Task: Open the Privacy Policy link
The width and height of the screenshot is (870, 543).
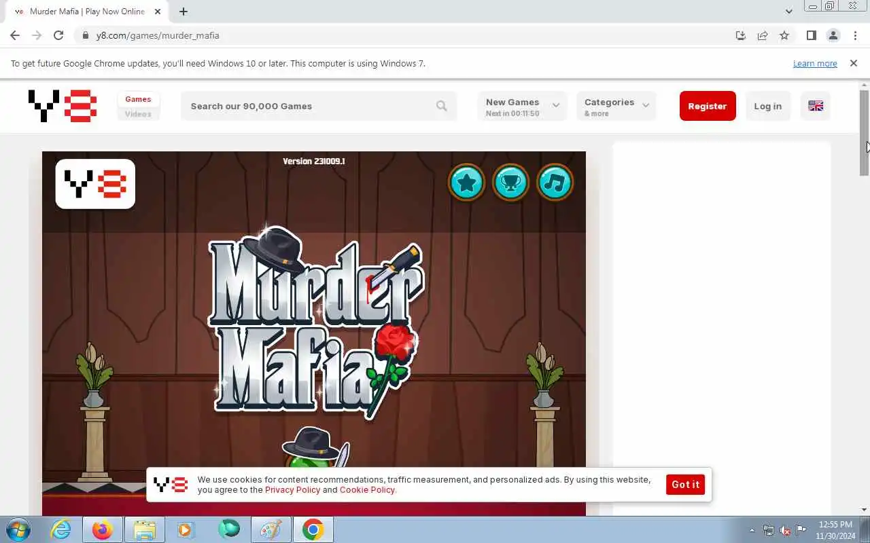Action: pyautogui.click(x=292, y=490)
